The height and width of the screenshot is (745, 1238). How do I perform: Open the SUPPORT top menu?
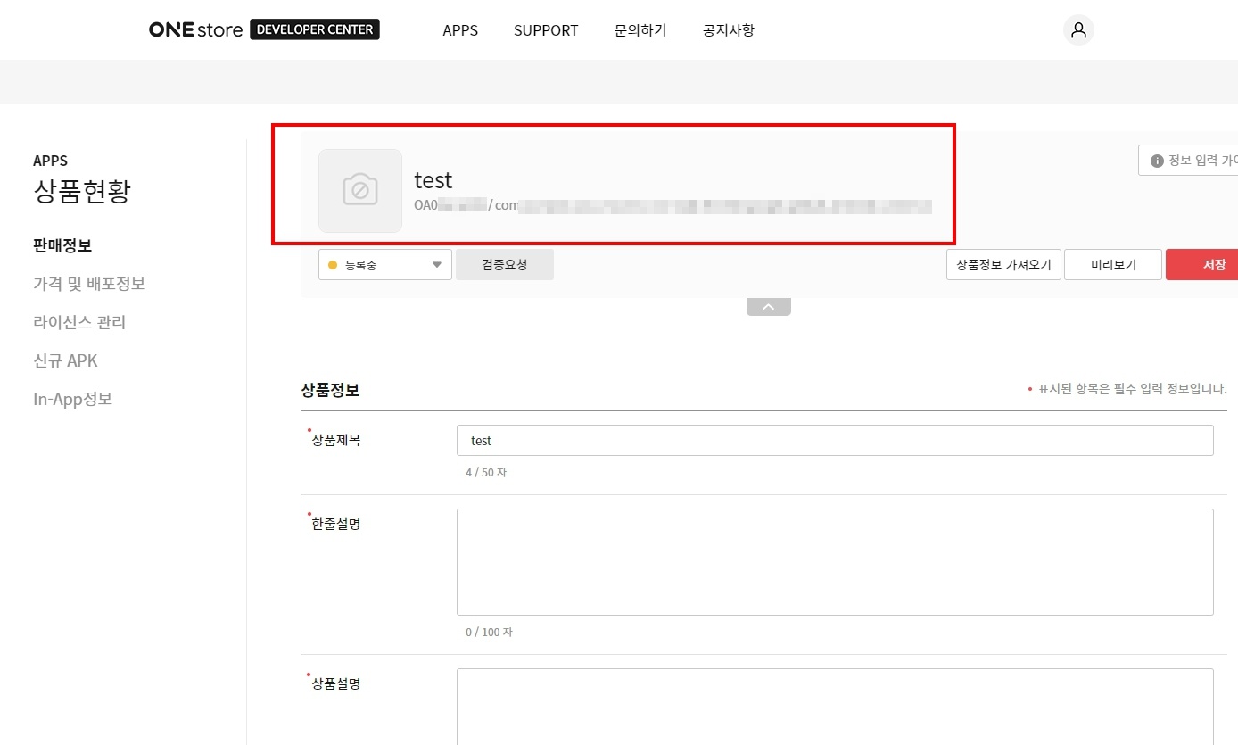click(x=546, y=30)
